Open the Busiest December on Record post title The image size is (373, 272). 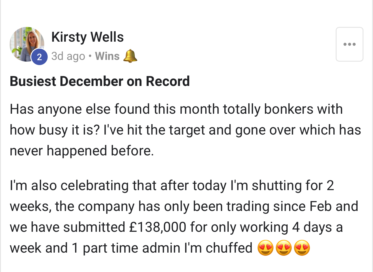tap(100, 81)
